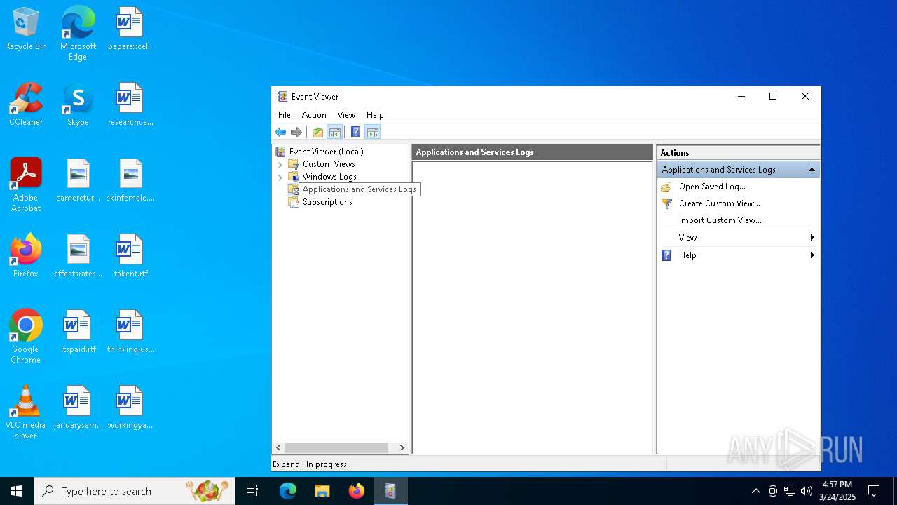Open the Windows Start menu
This screenshot has width=897, height=505.
coord(17,491)
